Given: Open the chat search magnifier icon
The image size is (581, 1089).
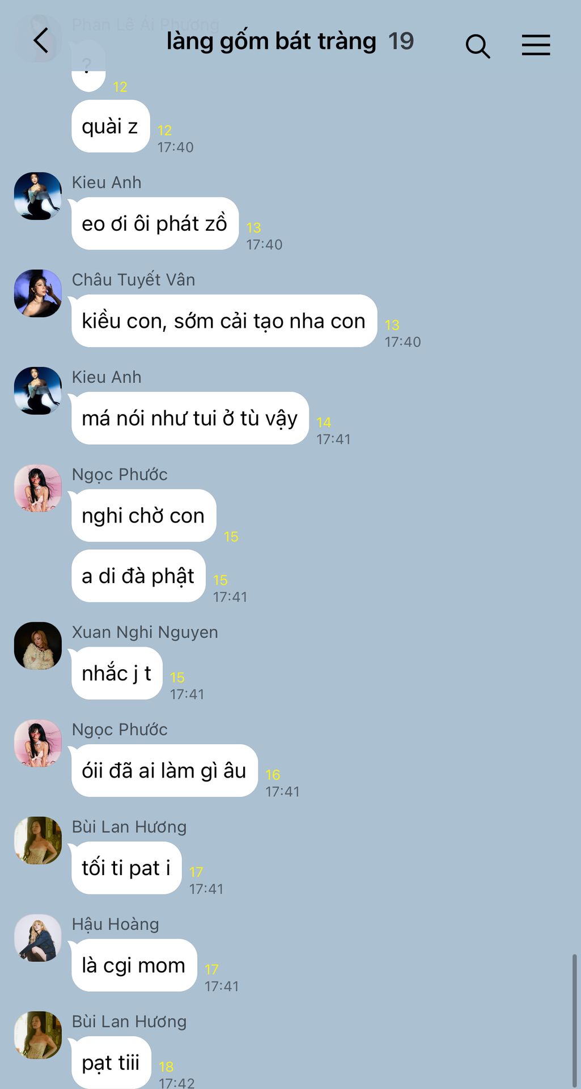Looking at the screenshot, I should pyautogui.click(x=477, y=46).
